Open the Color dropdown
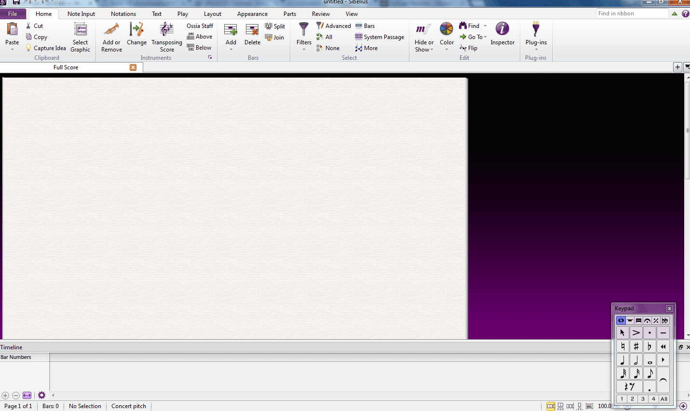Screen dimensions: 690x411 [446, 49]
